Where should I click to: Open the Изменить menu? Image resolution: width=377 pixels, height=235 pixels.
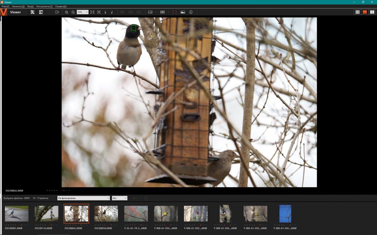tap(18, 6)
